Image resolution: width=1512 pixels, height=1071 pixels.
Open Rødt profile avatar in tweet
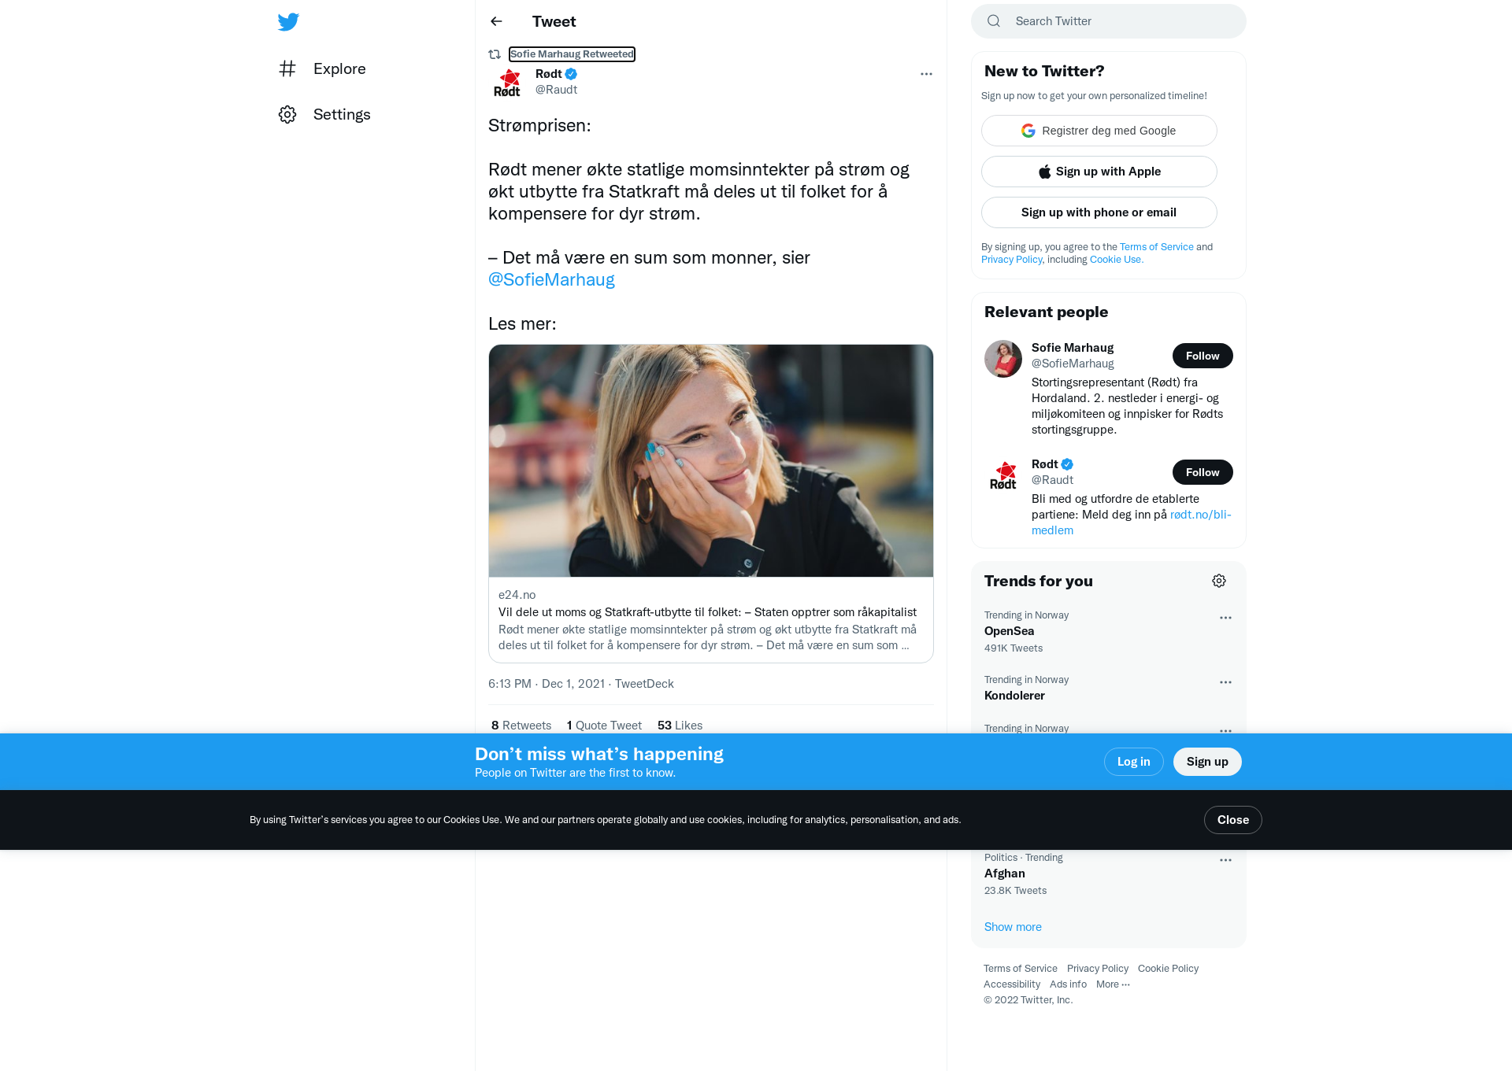(507, 82)
